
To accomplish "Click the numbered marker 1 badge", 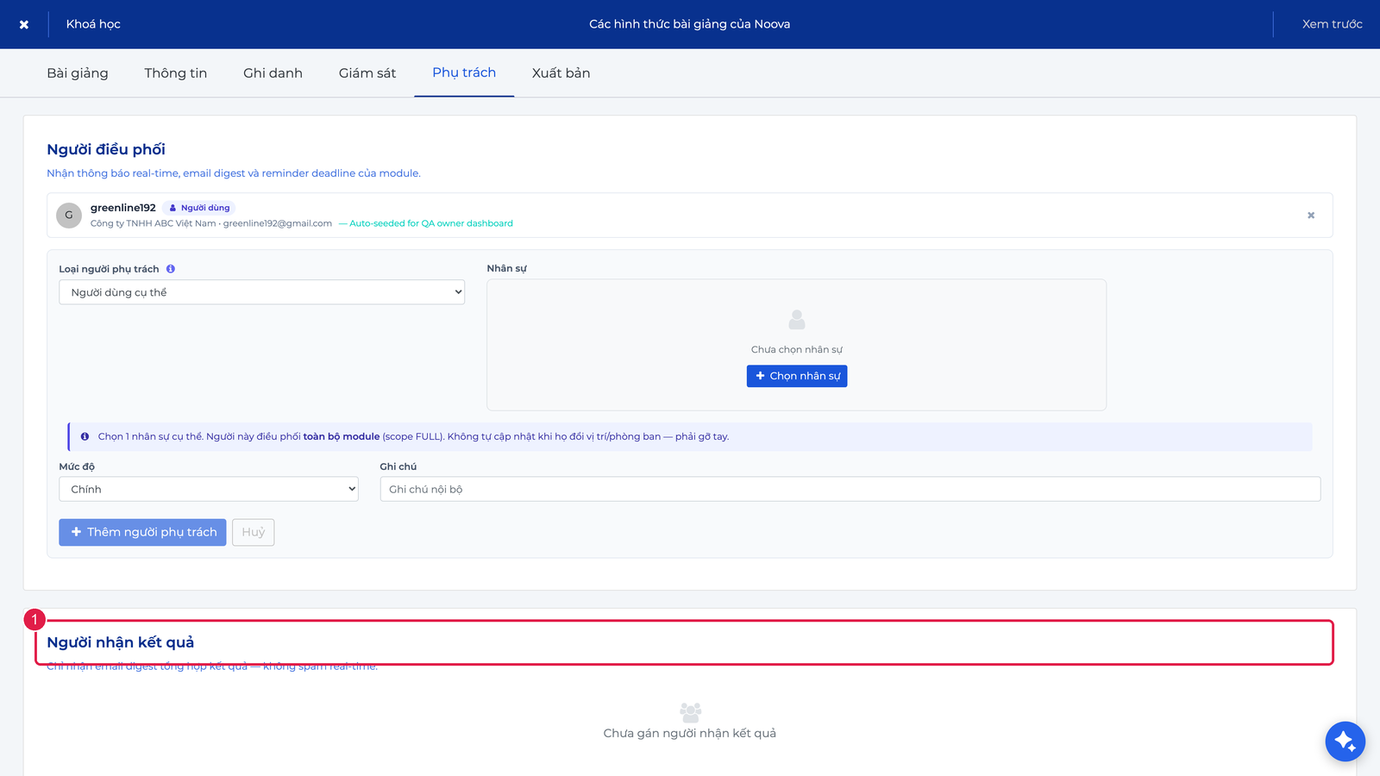I will [x=34, y=619].
